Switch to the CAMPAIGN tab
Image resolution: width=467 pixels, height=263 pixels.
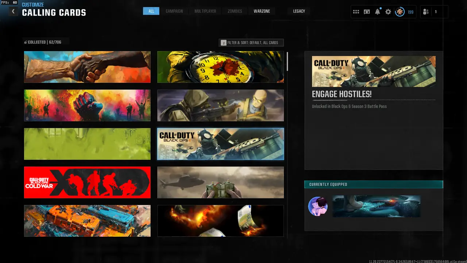174,11
